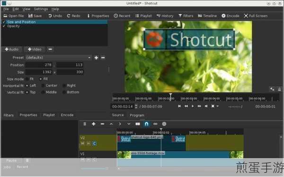Image resolution: width=284 pixels, height=177 pixels.
Task: Toggle composite C on V2 track
Action: [94, 143]
